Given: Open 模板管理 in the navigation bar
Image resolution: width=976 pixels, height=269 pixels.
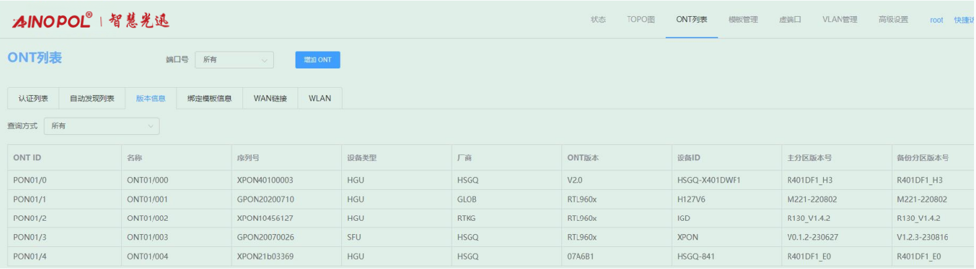Looking at the screenshot, I should (x=743, y=19).
